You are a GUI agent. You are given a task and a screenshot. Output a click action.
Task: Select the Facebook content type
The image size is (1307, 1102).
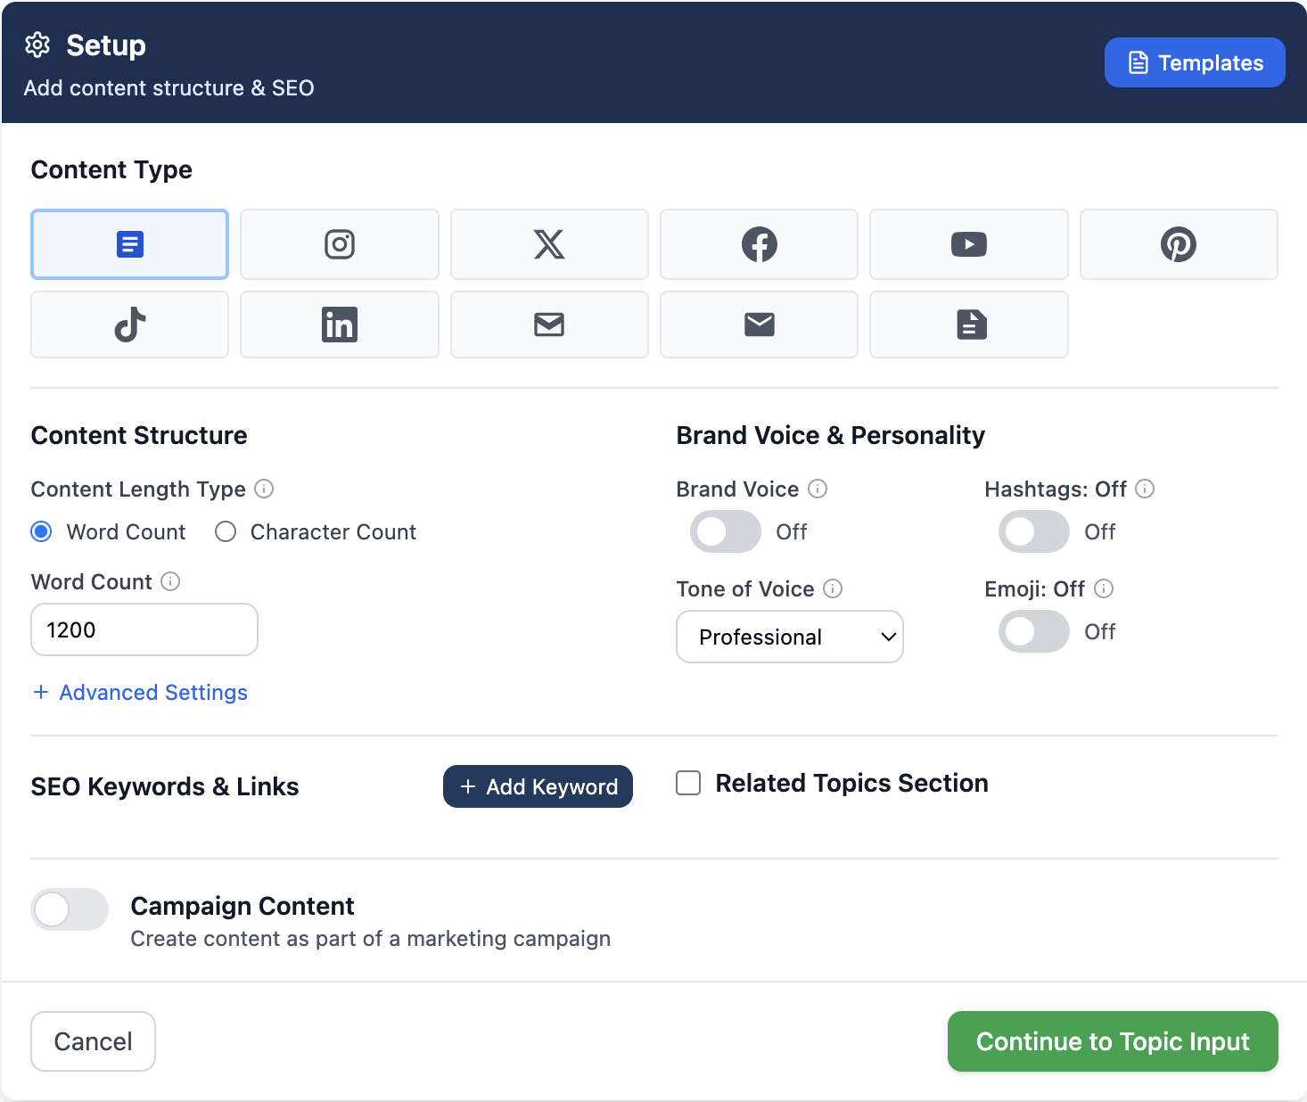(759, 244)
